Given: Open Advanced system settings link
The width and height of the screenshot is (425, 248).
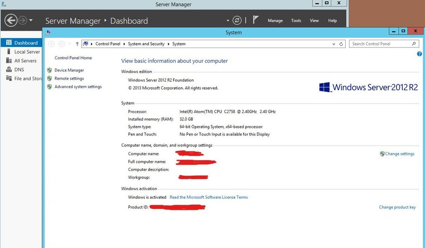Looking at the screenshot, I should pyautogui.click(x=78, y=87).
